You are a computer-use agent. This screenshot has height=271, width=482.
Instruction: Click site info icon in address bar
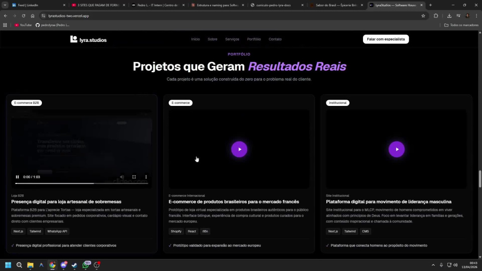click(43, 16)
